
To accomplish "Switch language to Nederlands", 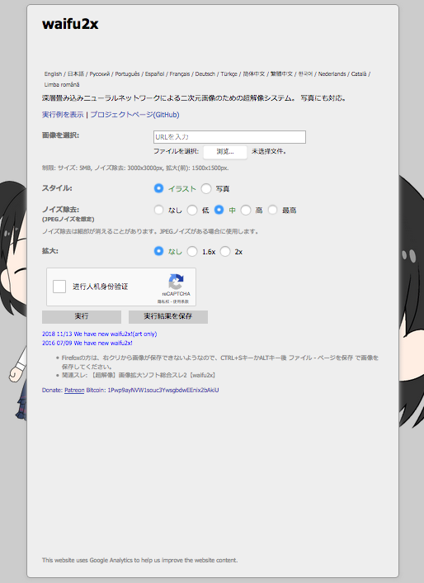I will click(x=332, y=74).
